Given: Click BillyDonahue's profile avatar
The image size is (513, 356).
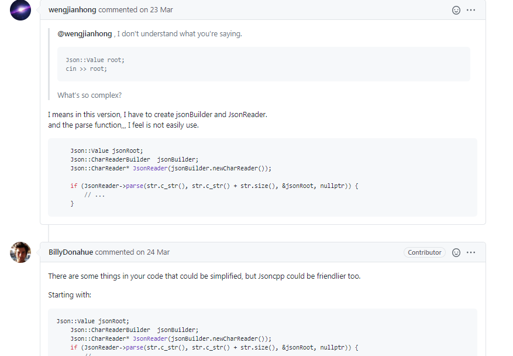Looking at the screenshot, I should click(x=20, y=252).
